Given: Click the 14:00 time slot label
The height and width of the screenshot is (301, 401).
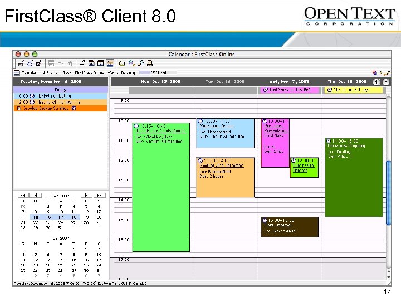Looking at the screenshot, I should point(124,200).
